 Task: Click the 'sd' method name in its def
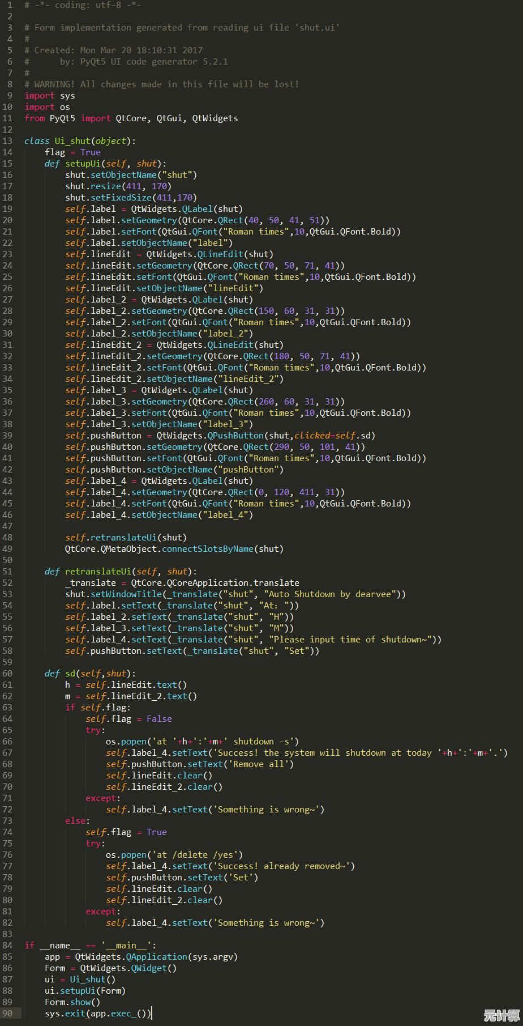coord(70,674)
